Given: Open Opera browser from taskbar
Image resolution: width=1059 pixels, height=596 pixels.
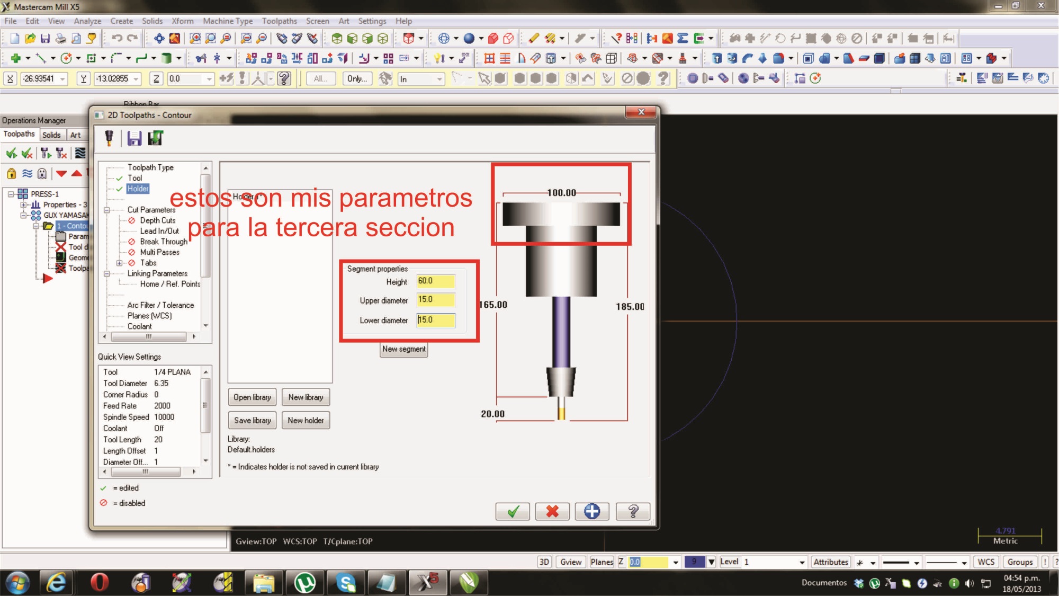Looking at the screenshot, I should 99,583.
